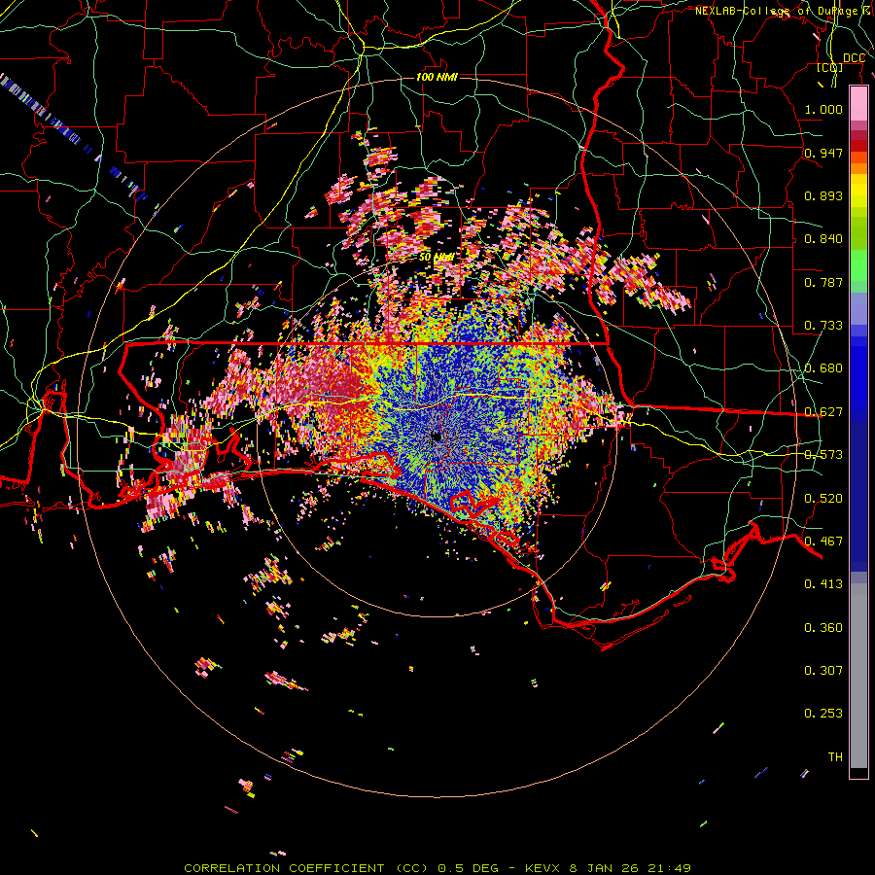Image resolution: width=875 pixels, height=875 pixels.
Task: Click the TH threshold label
Action: 835,757
